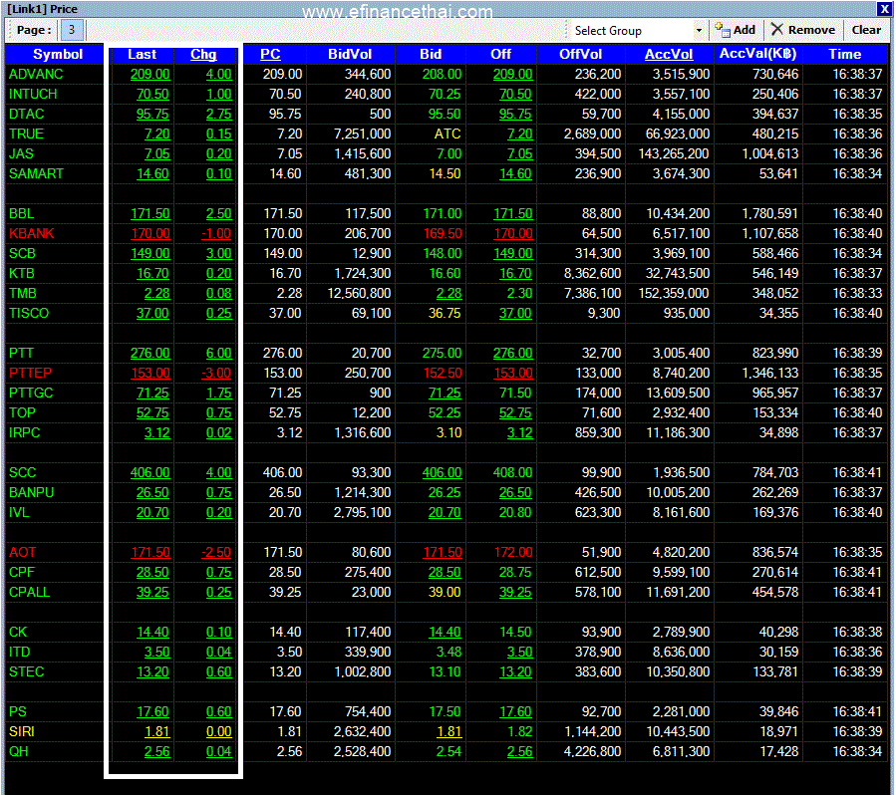Click PTTEP offer price 153.00
This screenshot has width=896, height=795.
pyautogui.click(x=513, y=373)
